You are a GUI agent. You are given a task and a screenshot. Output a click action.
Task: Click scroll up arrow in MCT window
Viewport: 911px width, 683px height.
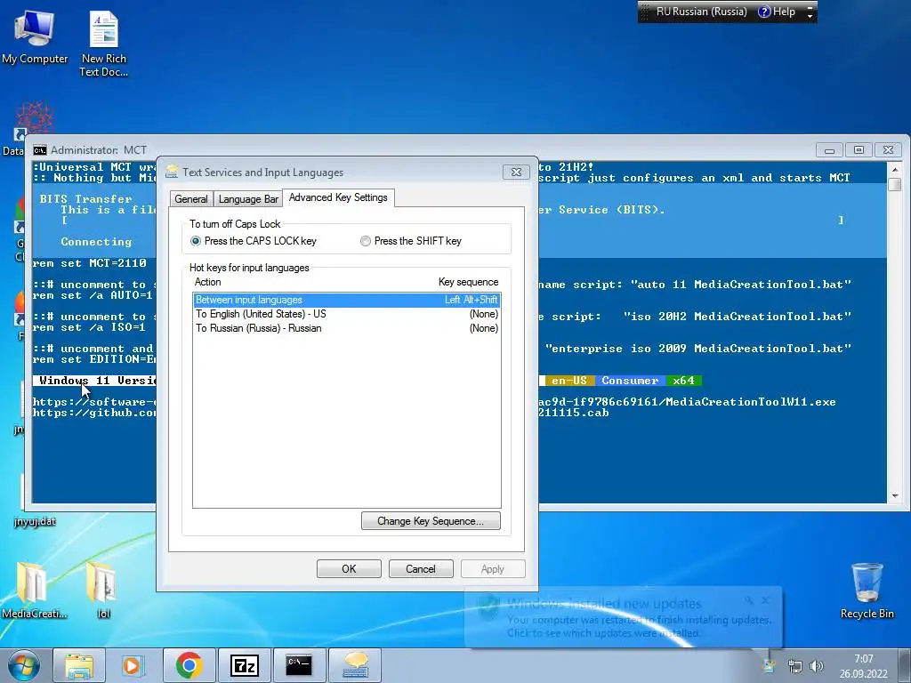[x=895, y=168]
